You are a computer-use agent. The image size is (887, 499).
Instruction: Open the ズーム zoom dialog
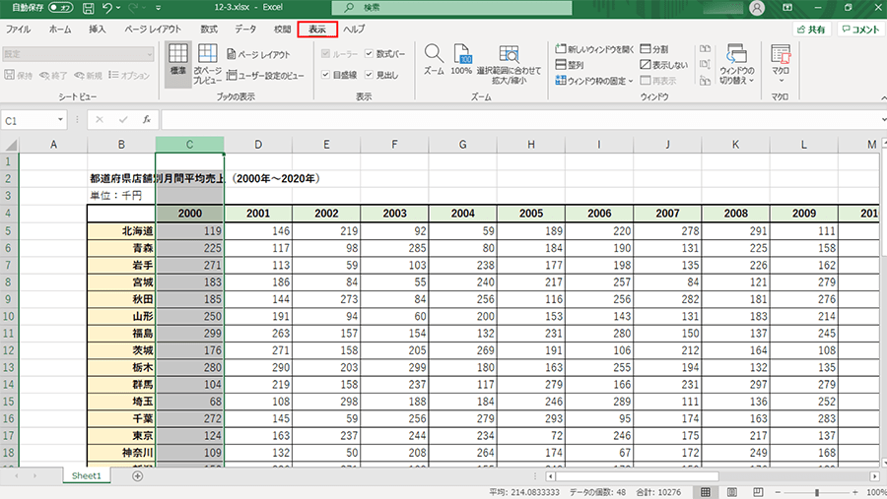coord(434,59)
